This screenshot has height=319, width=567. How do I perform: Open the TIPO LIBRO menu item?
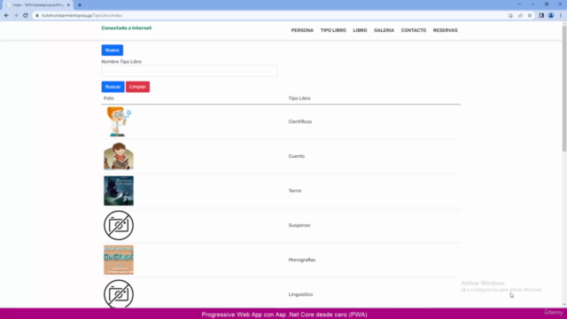coord(333,30)
